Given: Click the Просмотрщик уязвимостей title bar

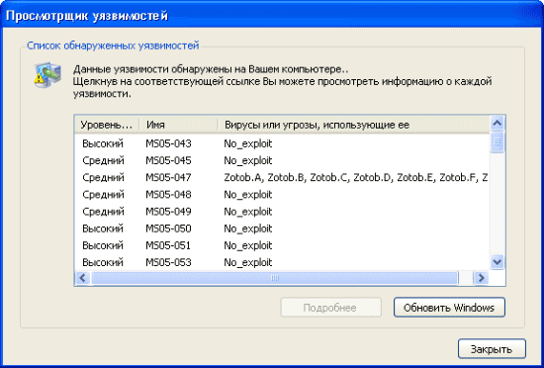Looking at the screenshot, I should pos(272,15).
